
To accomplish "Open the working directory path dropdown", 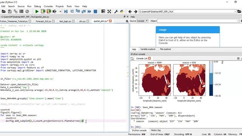I will (x=235, y=12).
